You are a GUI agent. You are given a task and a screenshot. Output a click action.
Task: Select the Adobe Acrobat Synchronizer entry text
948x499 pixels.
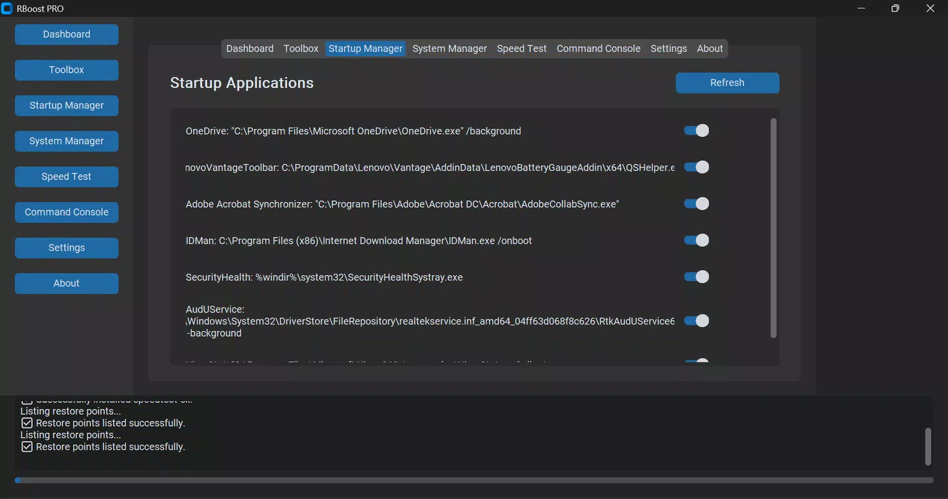402,205
